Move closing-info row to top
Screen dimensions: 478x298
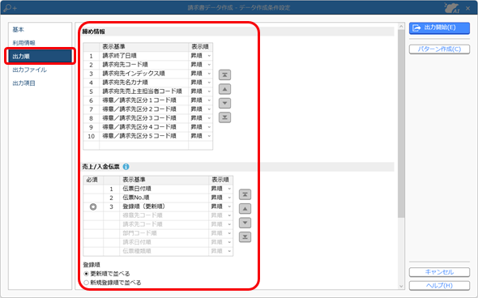pyautogui.click(x=224, y=74)
